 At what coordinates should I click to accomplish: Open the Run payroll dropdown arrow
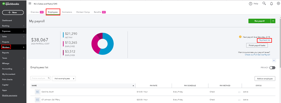(x=273, y=21)
